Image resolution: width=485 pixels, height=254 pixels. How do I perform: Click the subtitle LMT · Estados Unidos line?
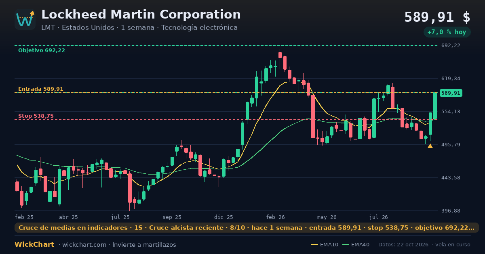pyautogui.click(x=139, y=28)
